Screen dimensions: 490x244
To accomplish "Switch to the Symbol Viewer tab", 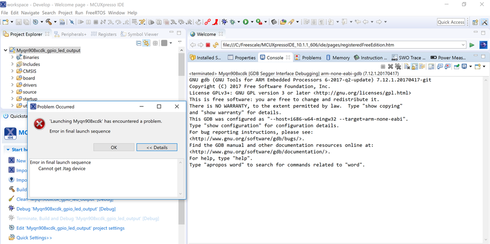I will [x=139, y=34].
